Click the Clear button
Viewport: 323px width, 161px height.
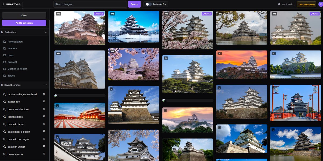click(24, 15)
